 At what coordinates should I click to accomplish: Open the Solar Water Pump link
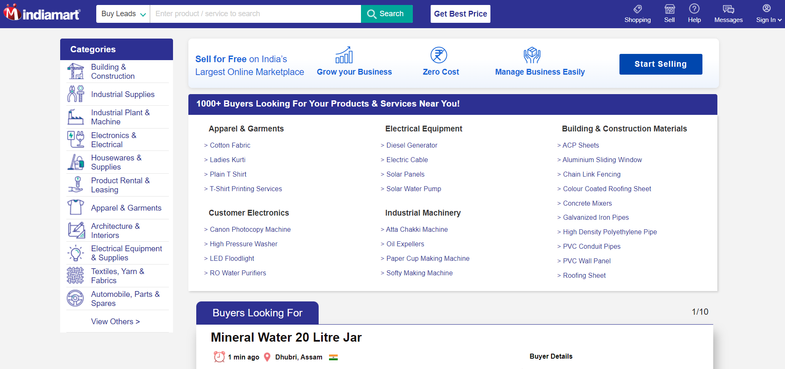click(x=414, y=189)
